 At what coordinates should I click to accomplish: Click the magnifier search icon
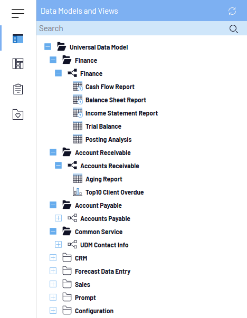234,29
